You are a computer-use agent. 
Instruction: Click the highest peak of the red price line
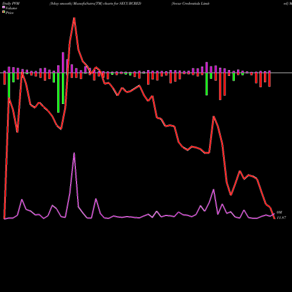pos(74,18)
